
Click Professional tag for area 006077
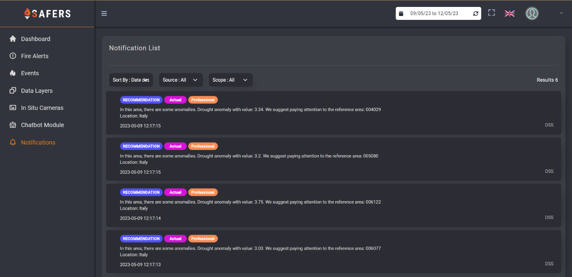(x=203, y=239)
